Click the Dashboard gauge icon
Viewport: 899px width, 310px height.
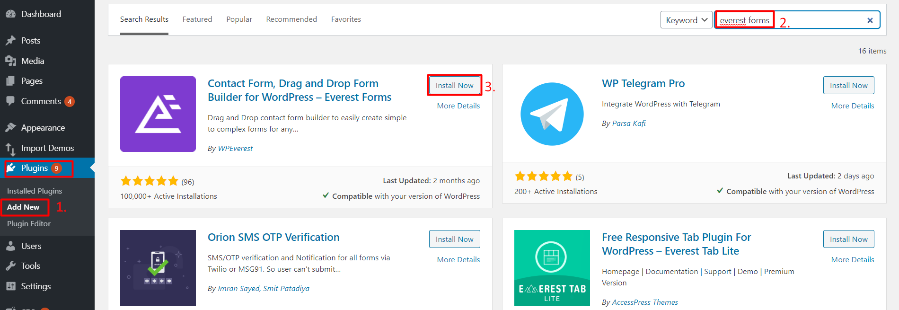[10, 14]
